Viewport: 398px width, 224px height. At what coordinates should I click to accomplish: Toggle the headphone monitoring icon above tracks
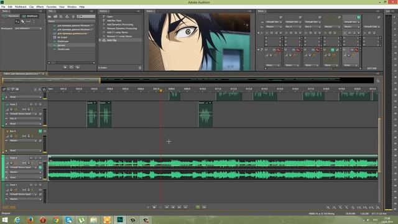point(44,89)
